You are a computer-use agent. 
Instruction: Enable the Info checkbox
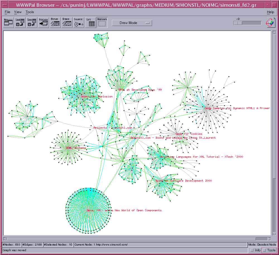point(255,250)
